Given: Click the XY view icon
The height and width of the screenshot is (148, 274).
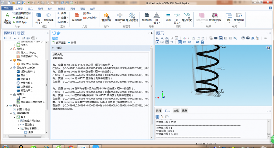Looking at the screenshot, I should point(193,38).
